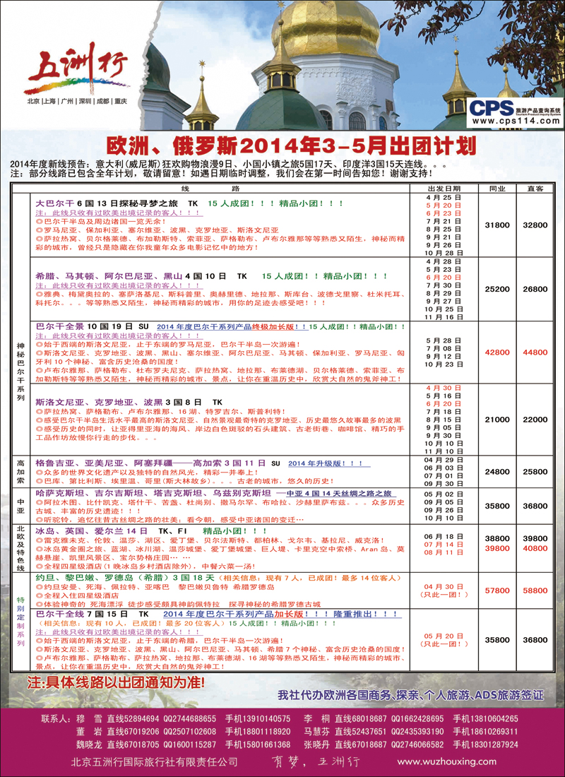Click the departure date '11月16日'
Image resolution: width=565 pixels, height=777 pixels.
pos(443,316)
